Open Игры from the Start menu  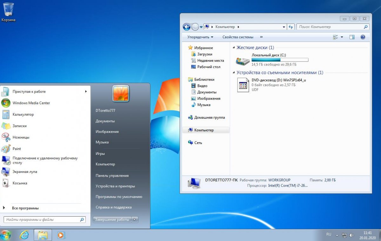(100, 154)
